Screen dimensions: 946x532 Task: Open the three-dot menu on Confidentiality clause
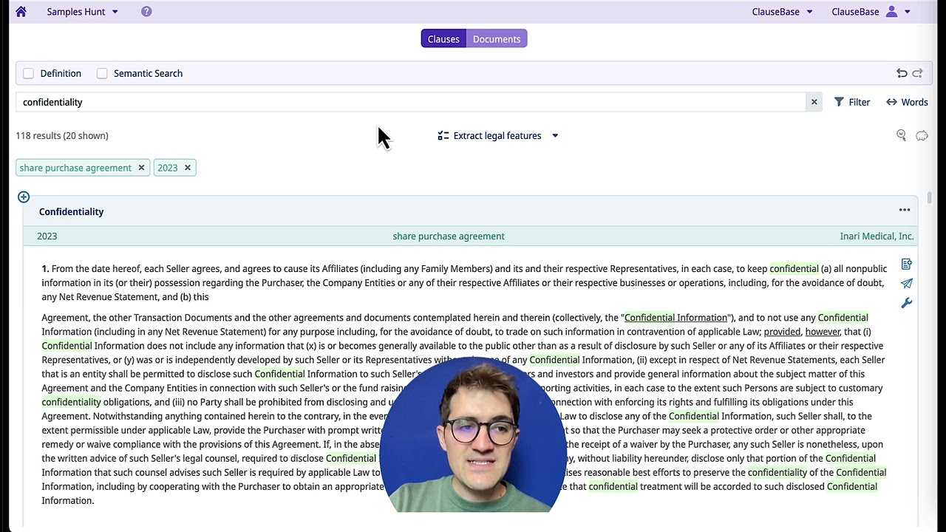tap(905, 211)
